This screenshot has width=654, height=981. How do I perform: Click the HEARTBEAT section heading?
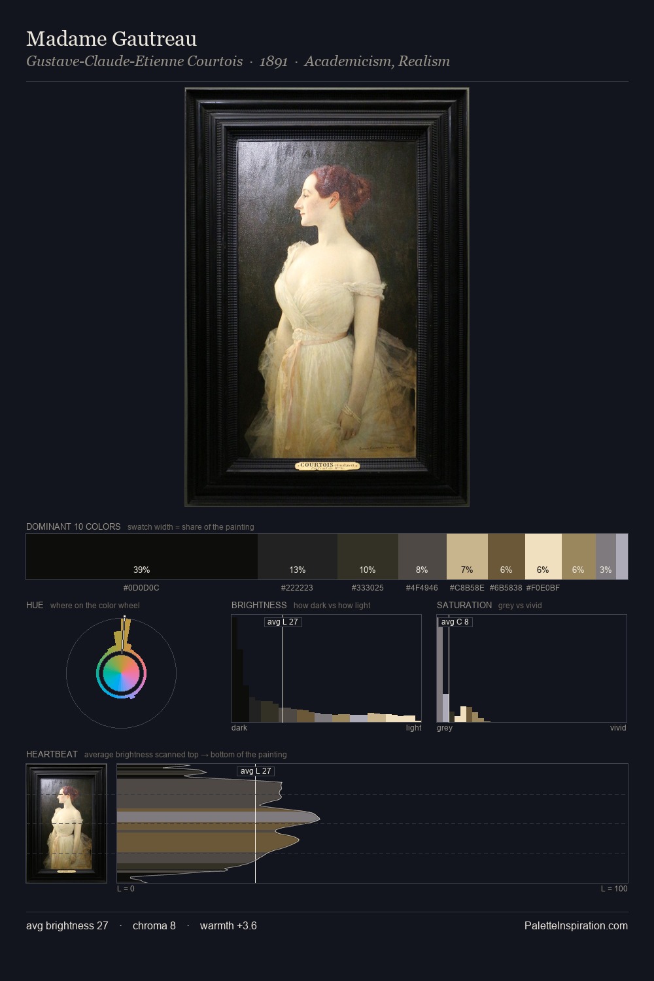click(x=52, y=754)
